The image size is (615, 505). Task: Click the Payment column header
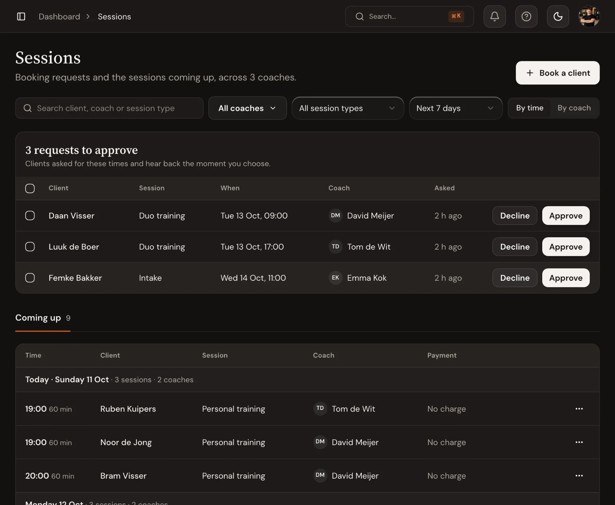pyautogui.click(x=442, y=355)
